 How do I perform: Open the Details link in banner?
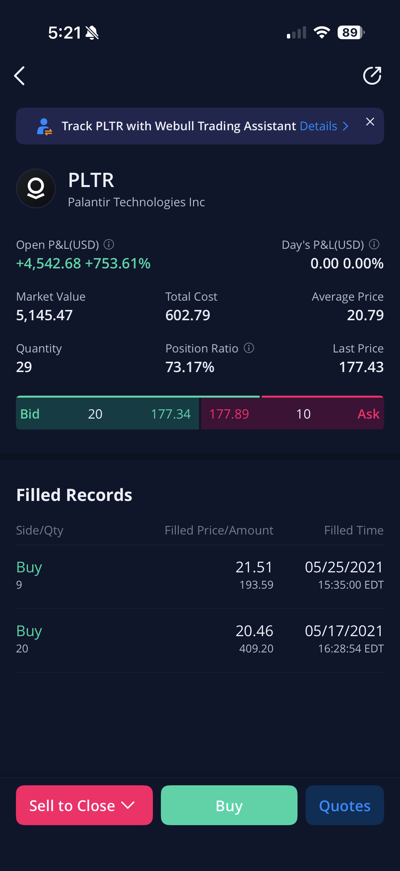tap(318, 126)
